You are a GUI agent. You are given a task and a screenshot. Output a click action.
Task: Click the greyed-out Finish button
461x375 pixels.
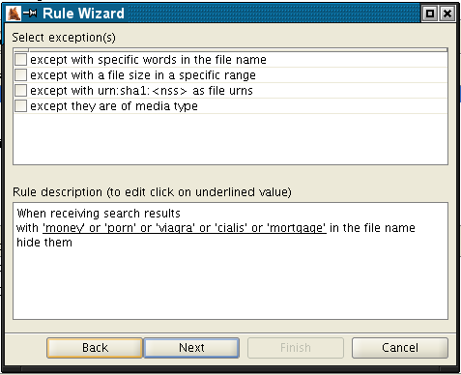296,348
